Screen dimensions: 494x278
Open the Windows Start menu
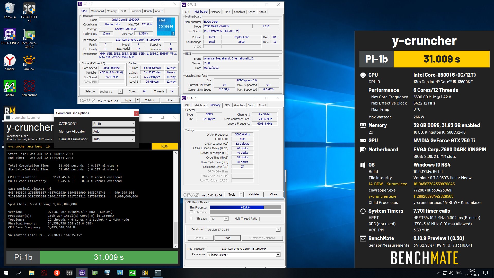click(x=6, y=273)
